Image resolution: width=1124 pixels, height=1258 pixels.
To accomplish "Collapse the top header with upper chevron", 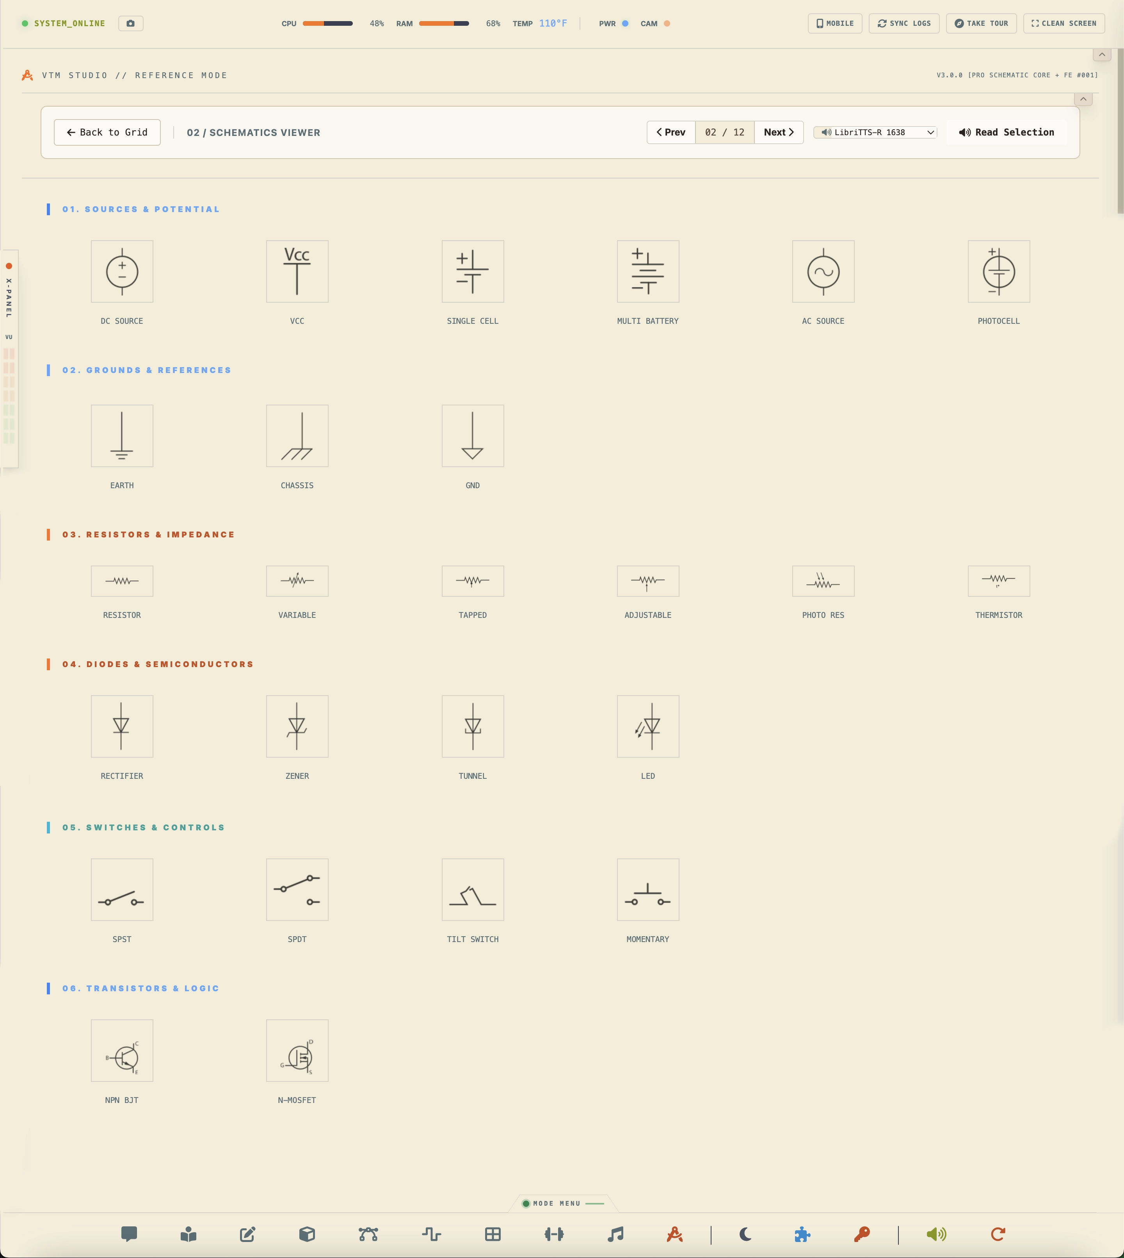I will (x=1102, y=54).
